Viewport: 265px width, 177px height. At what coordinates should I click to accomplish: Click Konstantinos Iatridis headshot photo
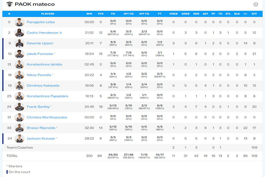point(19,64)
